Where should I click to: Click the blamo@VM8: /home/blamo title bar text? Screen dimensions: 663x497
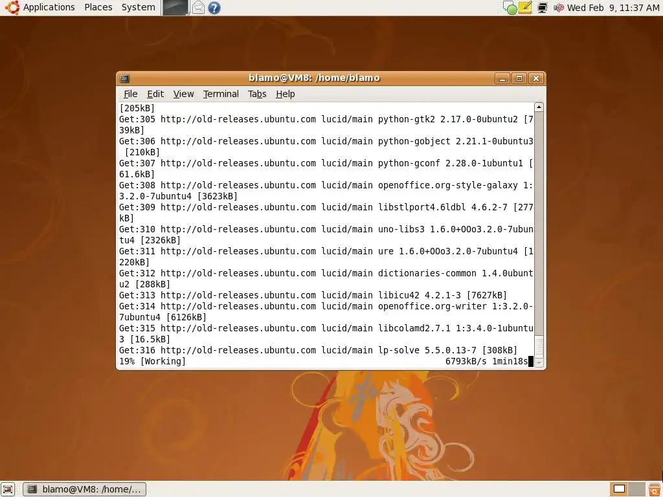314,78
